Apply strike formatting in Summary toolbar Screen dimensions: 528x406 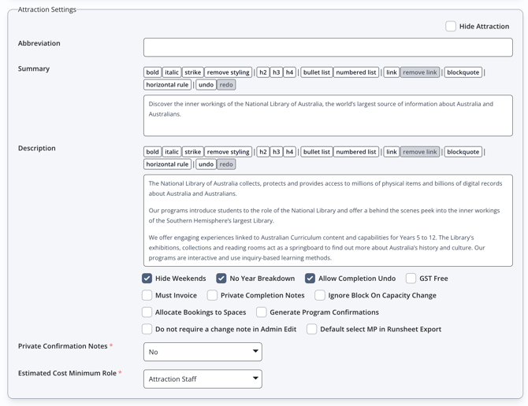[x=193, y=72]
